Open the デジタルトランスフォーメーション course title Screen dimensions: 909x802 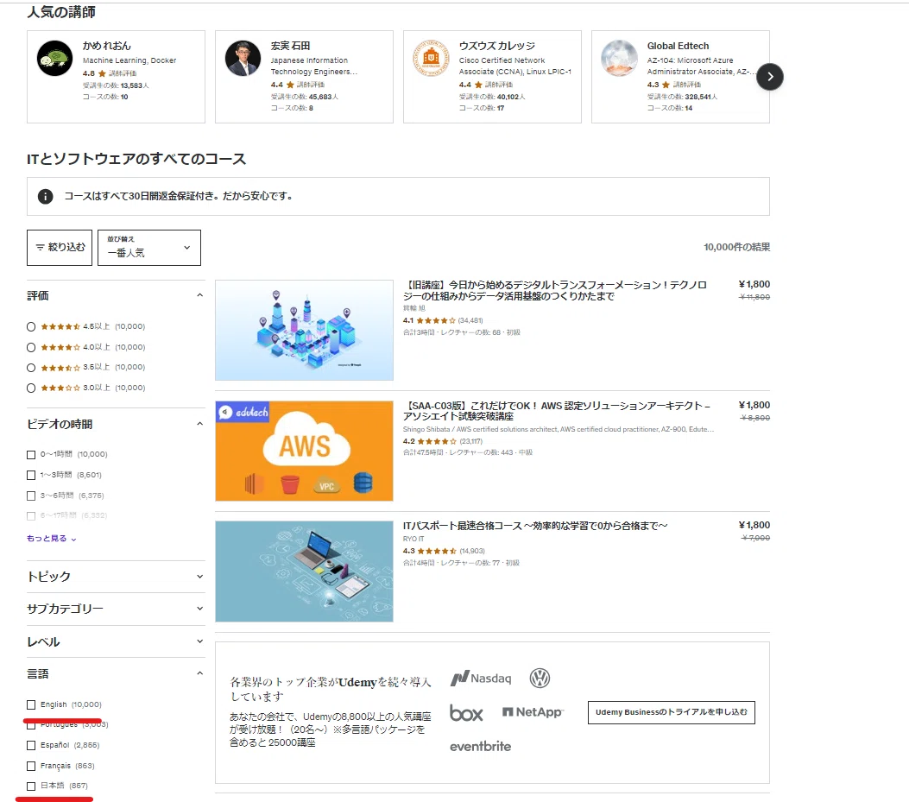[555, 291]
